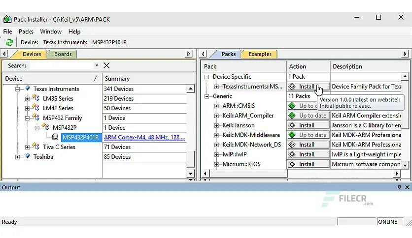This screenshot has height=238, width=412.
Task: Expand the Tiva C Series node
Action: tap(27, 148)
